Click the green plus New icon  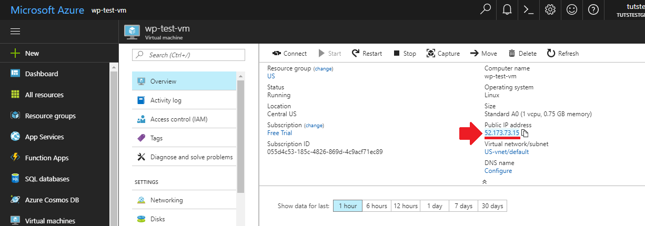coord(15,53)
